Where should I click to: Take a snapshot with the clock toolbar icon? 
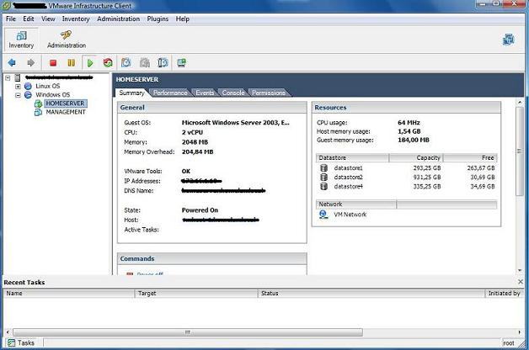pos(126,62)
